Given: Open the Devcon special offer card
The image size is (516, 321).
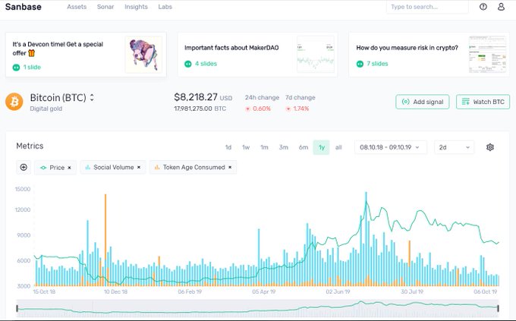Looking at the screenshot, I should coord(86,55).
